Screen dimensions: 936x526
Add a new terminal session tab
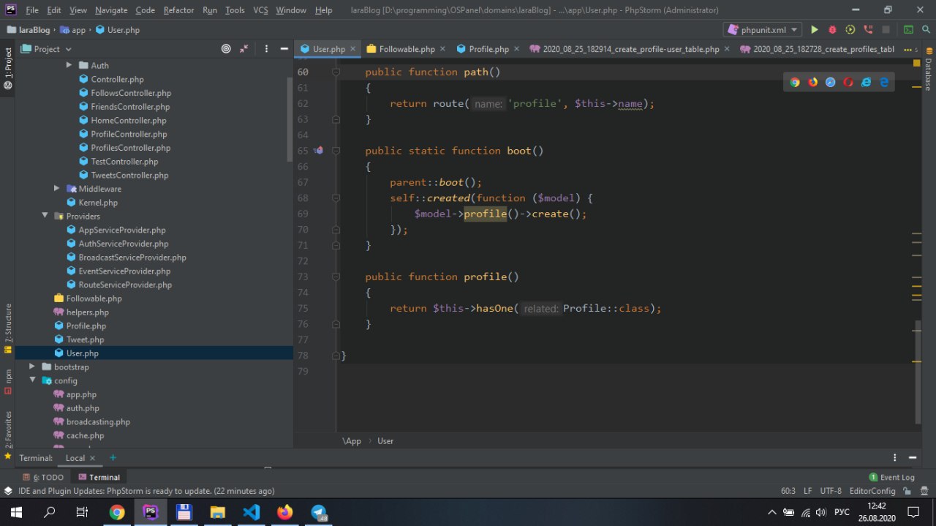(x=113, y=458)
